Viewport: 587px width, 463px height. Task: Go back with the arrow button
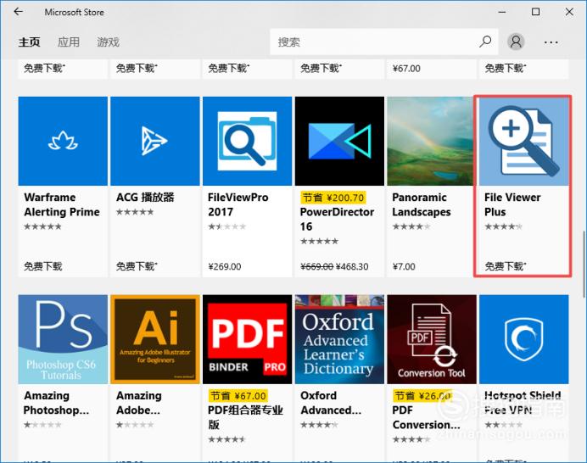pyautogui.click(x=18, y=12)
